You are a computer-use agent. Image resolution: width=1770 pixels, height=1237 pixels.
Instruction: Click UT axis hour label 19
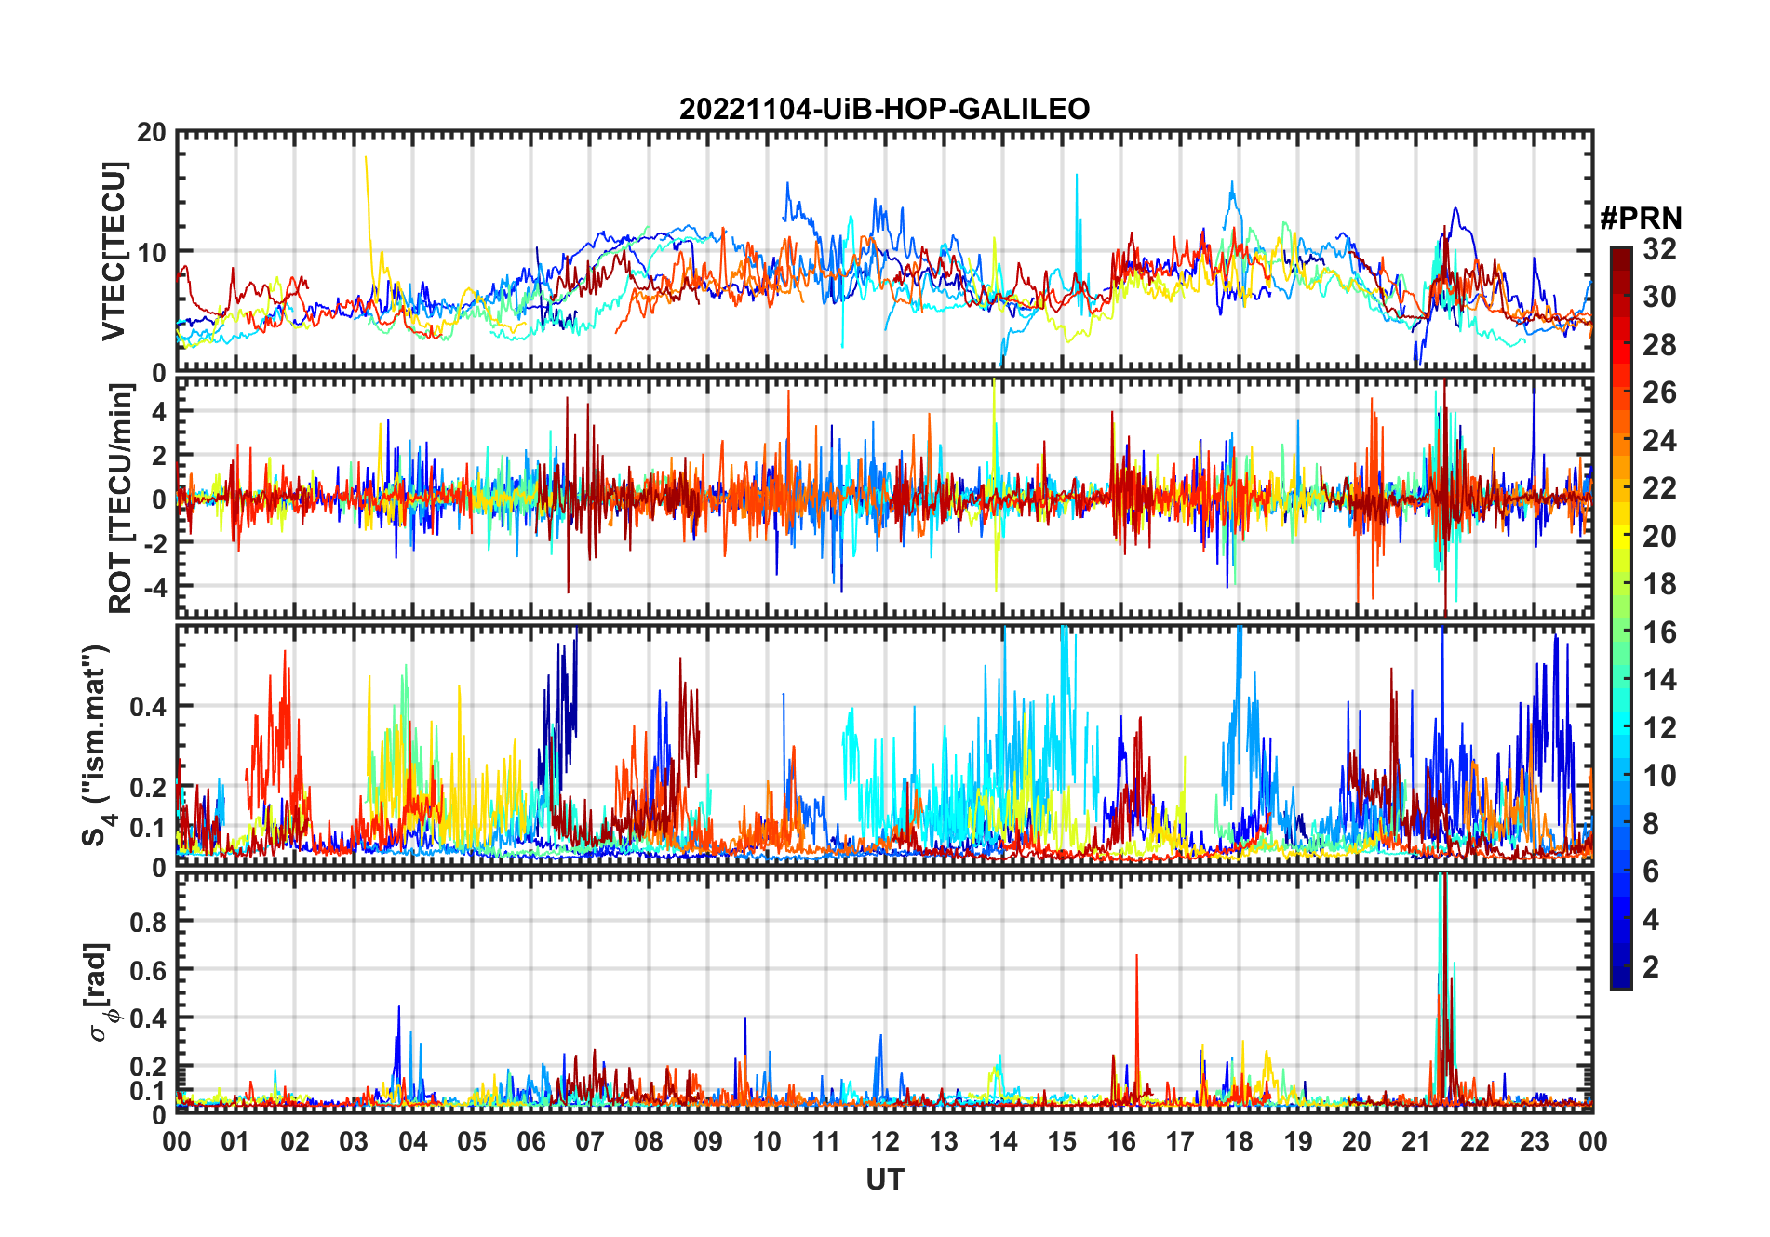[1298, 1142]
